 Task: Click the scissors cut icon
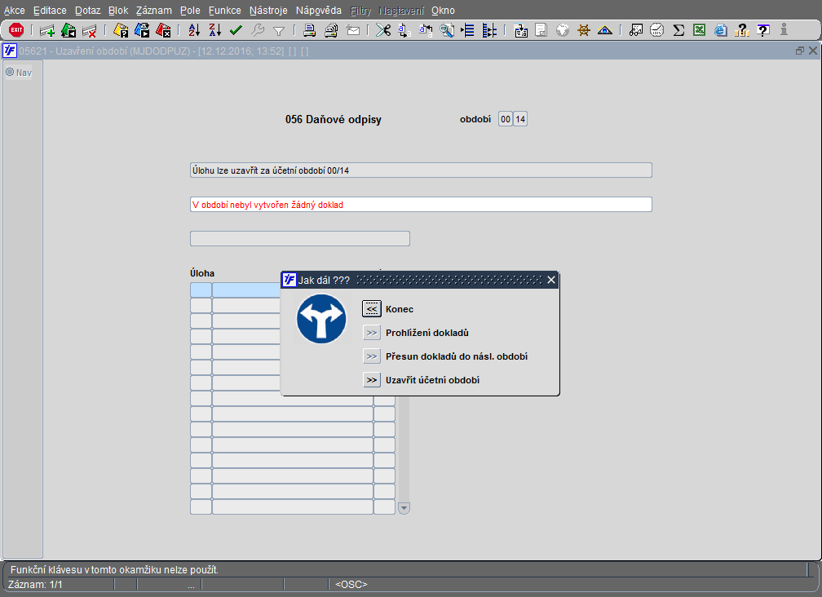pyautogui.click(x=383, y=30)
